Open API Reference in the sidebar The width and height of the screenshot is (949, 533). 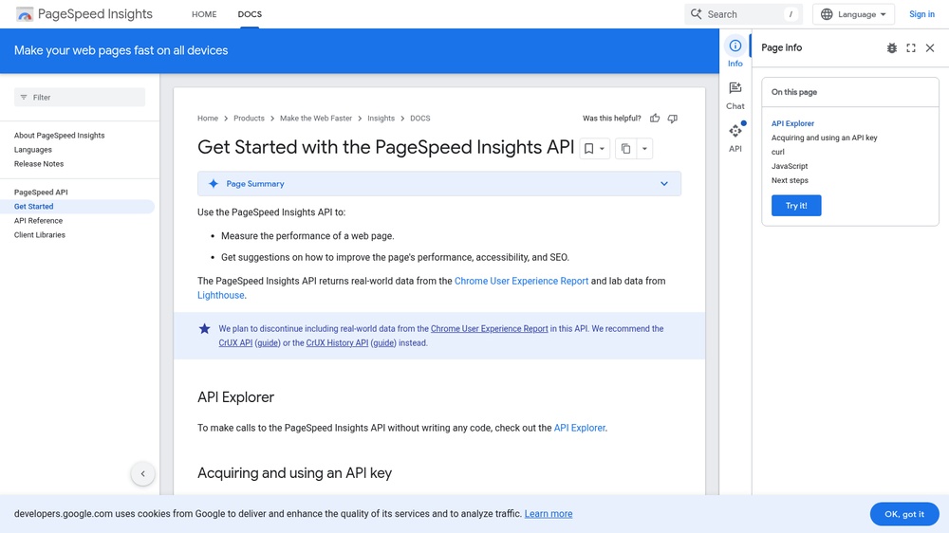pos(38,221)
